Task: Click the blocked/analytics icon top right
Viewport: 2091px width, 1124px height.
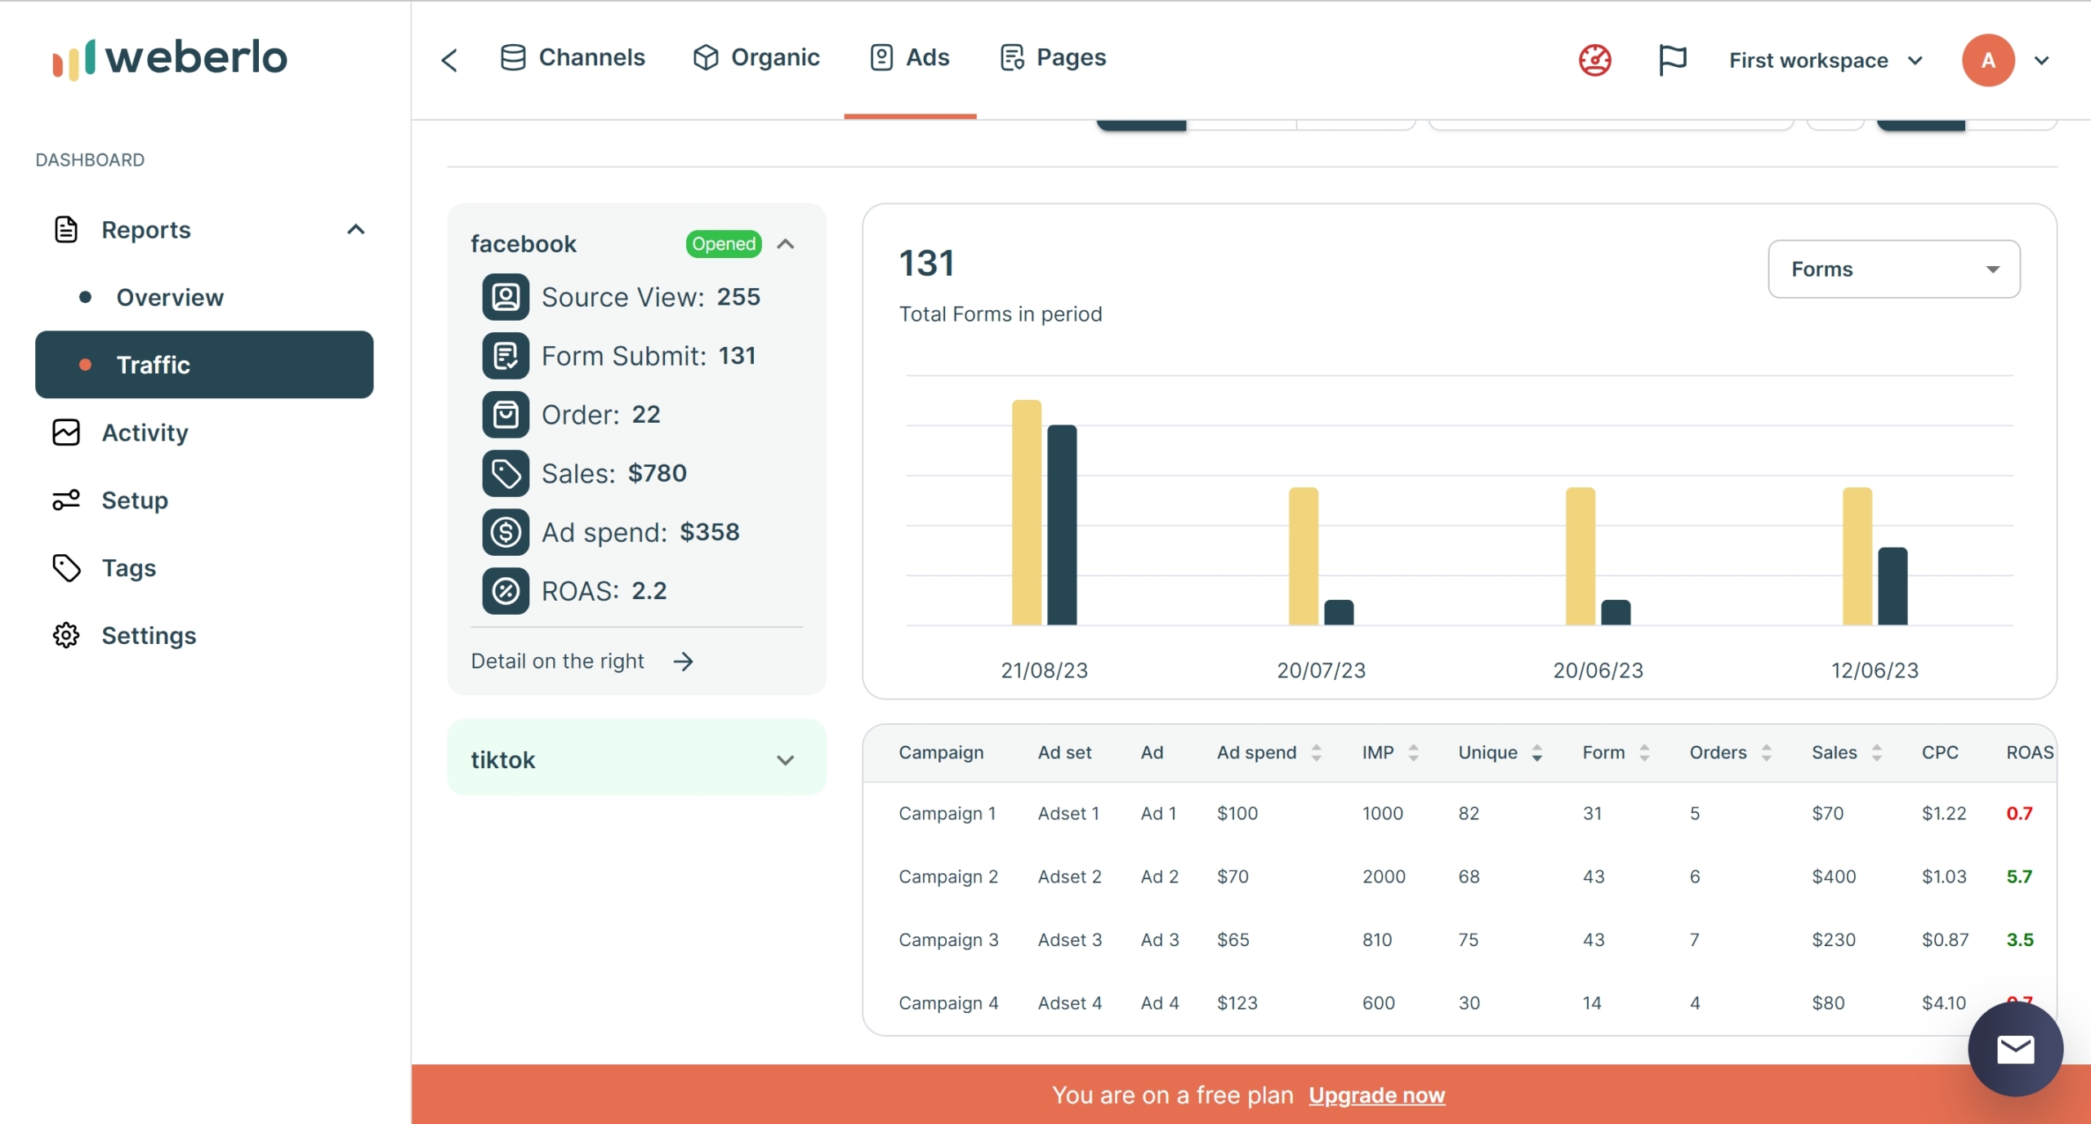Action: [1595, 60]
